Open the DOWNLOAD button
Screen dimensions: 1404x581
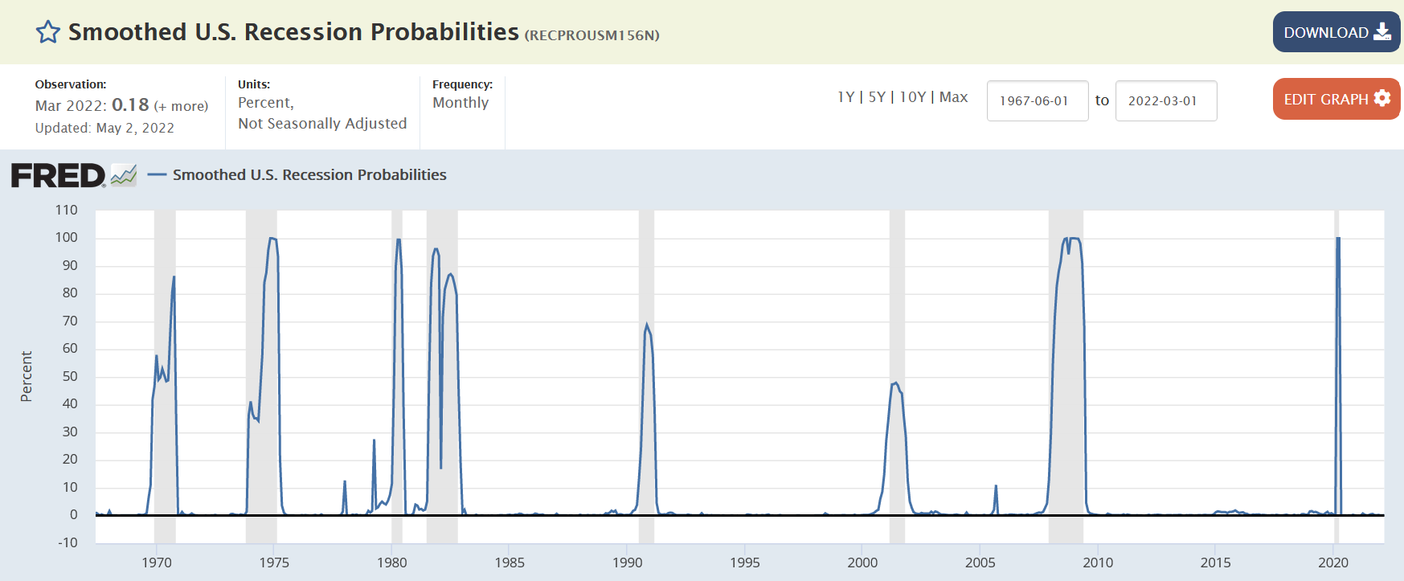[x=1336, y=32]
